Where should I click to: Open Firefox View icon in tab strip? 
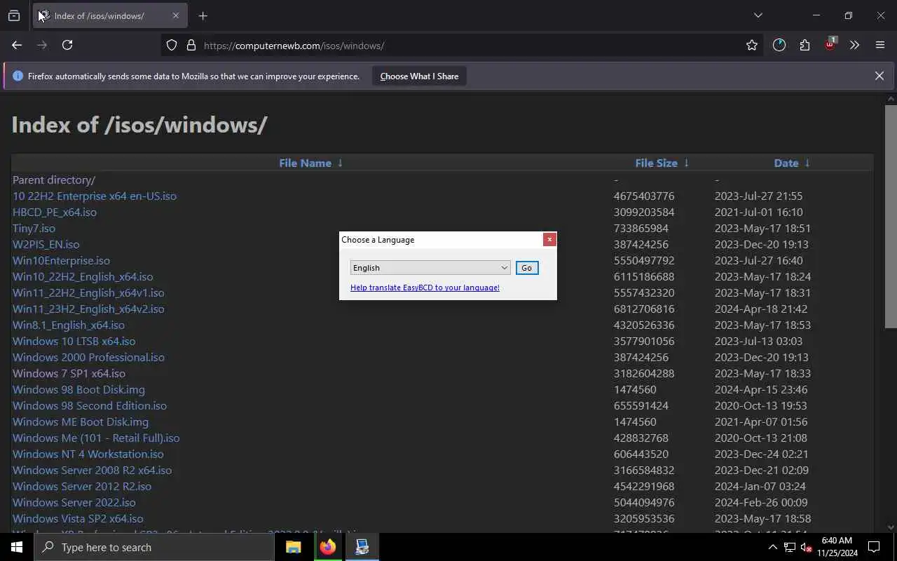tap(14, 15)
